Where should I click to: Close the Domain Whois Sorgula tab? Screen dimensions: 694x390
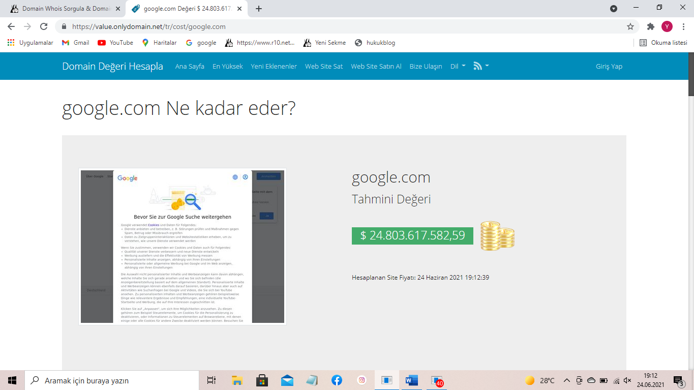coord(118,9)
